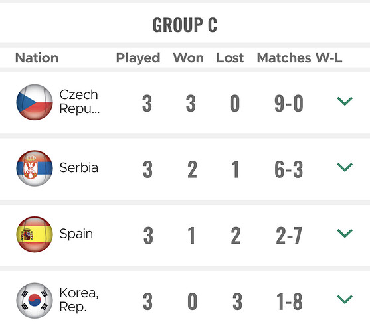370x332 pixels.
Task: Expand the Serbia row details chevron
Action: 345,167
